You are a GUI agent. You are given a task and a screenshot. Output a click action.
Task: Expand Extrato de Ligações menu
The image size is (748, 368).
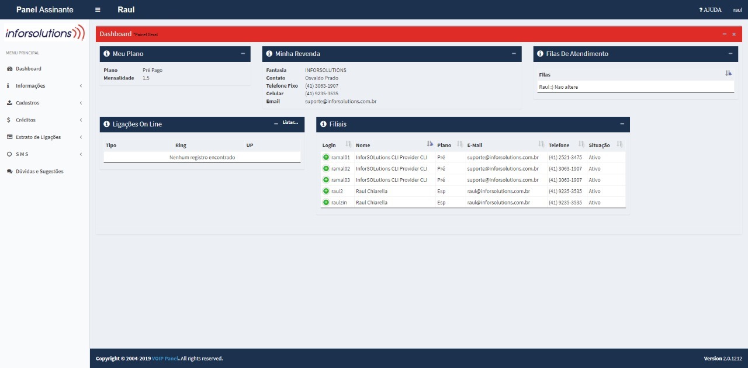45,137
